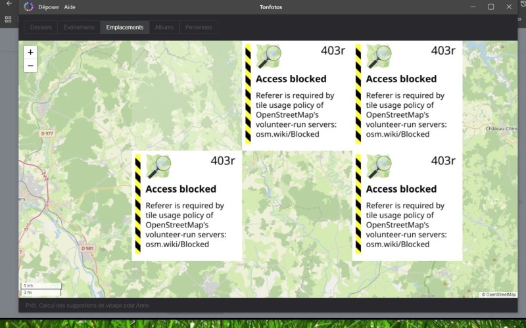526x328 pixels.
Task: Close the Tonfotos window
Action: [509, 7]
